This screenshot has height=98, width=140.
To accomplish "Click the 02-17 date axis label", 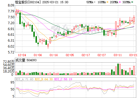I will (x=86, y=55).
